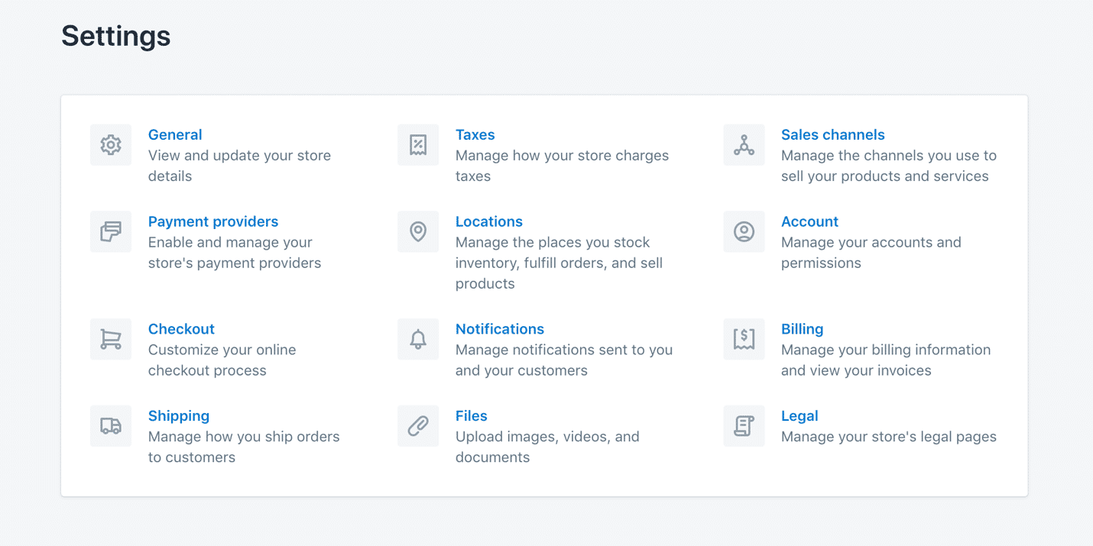Click the Billing invoice icon
This screenshot has height=546, width=1093.
point(744,340)
